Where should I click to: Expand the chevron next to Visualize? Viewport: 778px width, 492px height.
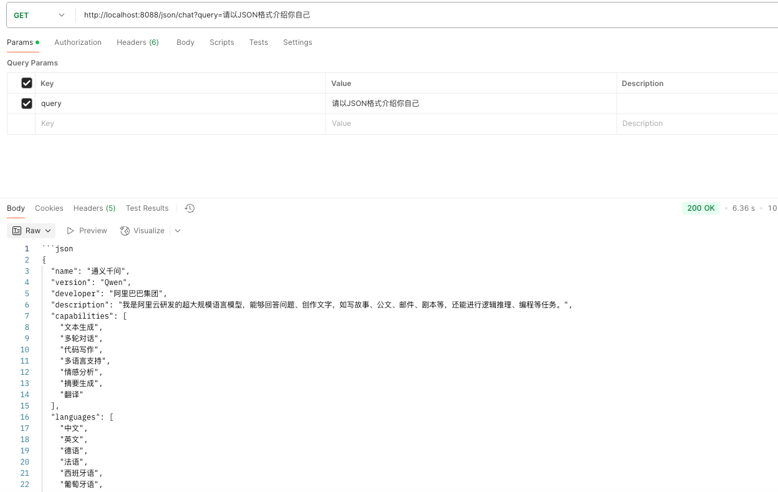pos(178,231)
